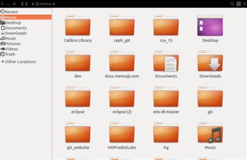Select Home in the sidebar
The width and height of the screenshot is (247, 160).
tap(26, 17)
